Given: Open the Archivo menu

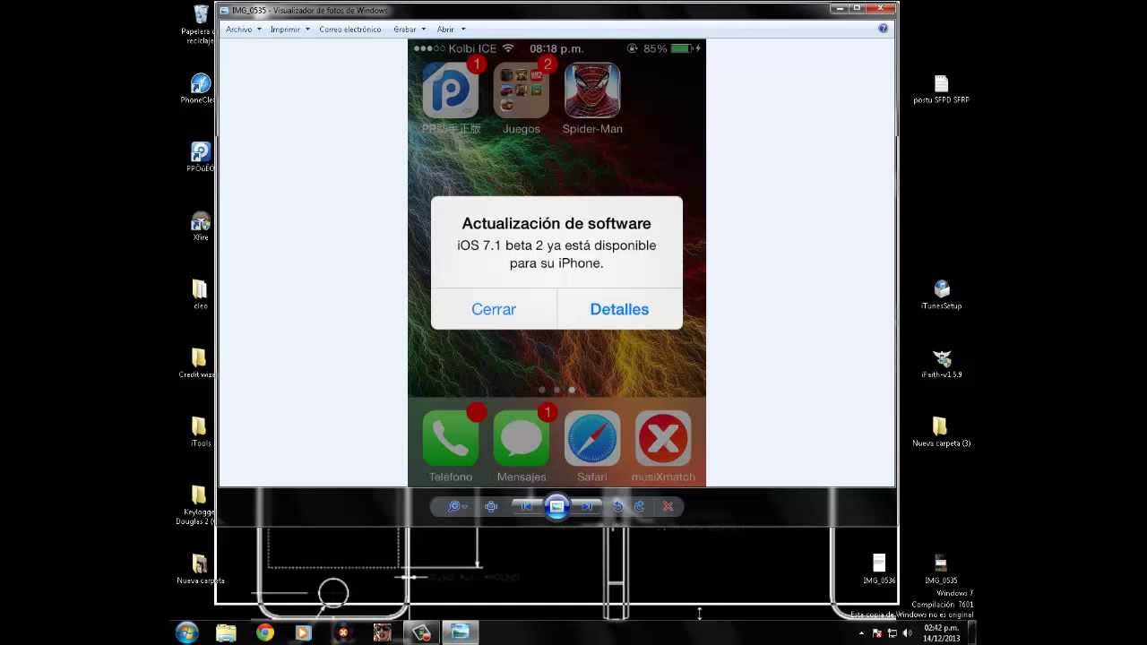Looking at the screenshot, I should [243, 29].
